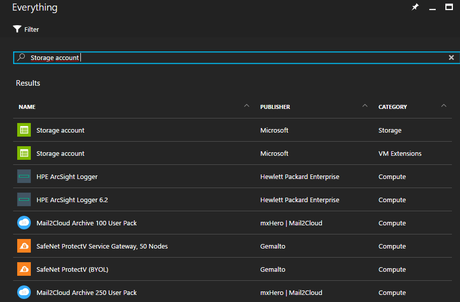This screenshot has height=302, width=460.
Task: Click the Storage category cell
Action: [390, 130]
